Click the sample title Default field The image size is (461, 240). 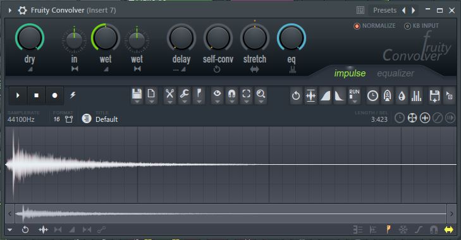click(107, 119)
